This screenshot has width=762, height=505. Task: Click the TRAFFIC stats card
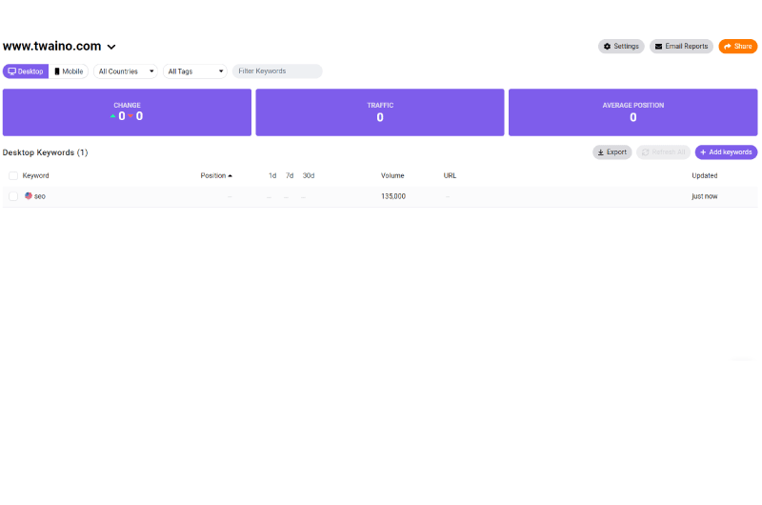click(380, 112)
